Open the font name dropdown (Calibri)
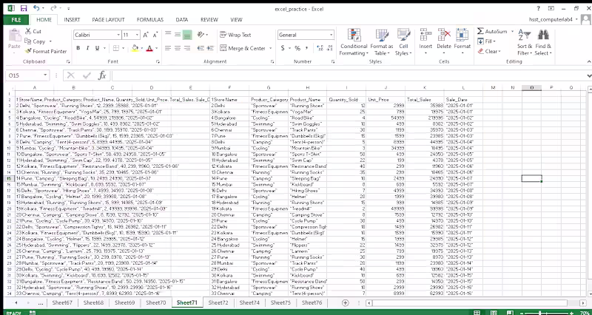 coord(118,35)
